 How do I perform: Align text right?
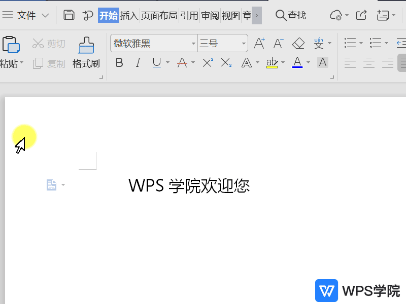click(388, 63)
